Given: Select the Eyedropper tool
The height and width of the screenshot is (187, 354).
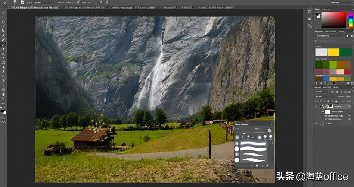Looking at the screenshot, I should point(3,35).
